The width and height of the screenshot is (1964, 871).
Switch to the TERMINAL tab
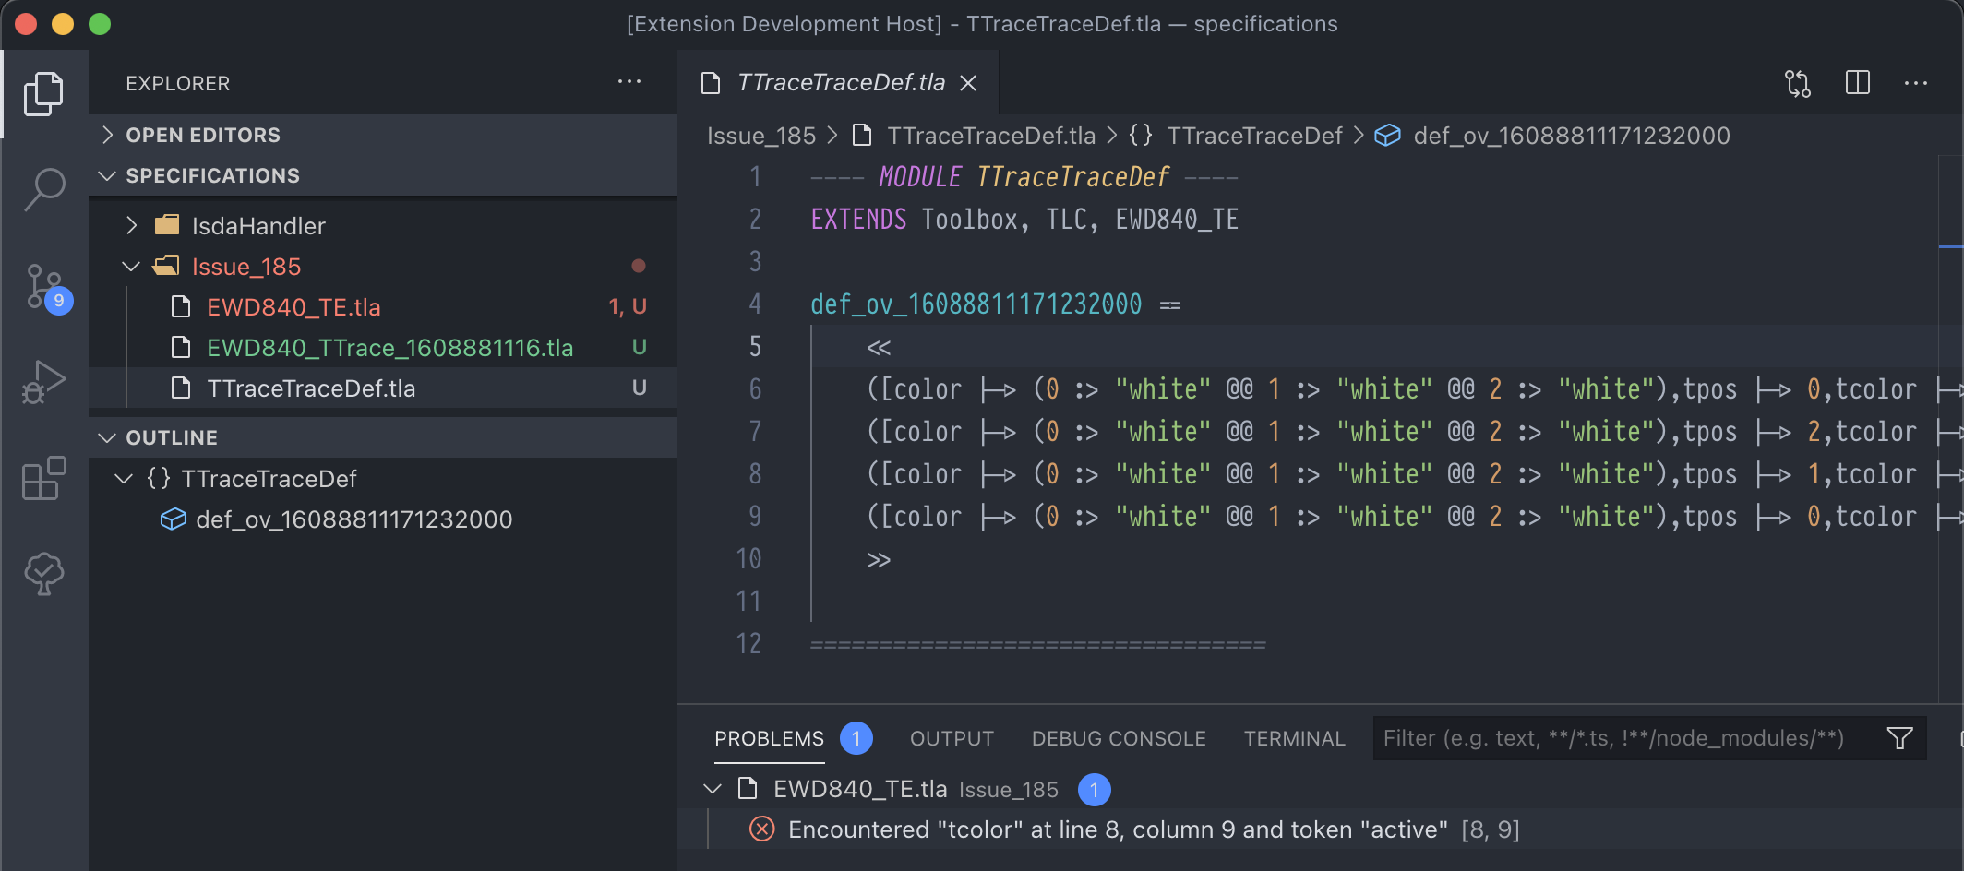pos(1294,738)
